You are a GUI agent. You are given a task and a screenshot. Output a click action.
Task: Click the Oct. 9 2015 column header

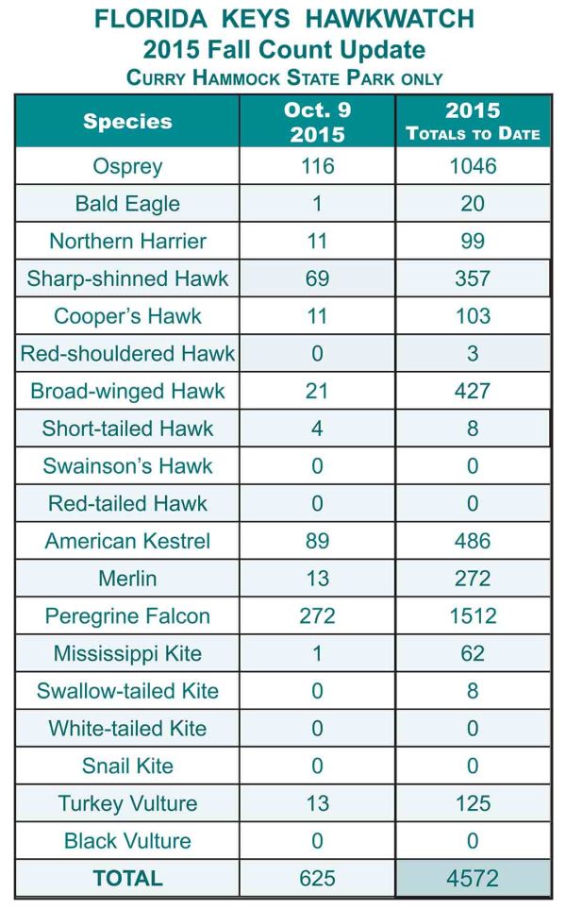tap(316, 122)
